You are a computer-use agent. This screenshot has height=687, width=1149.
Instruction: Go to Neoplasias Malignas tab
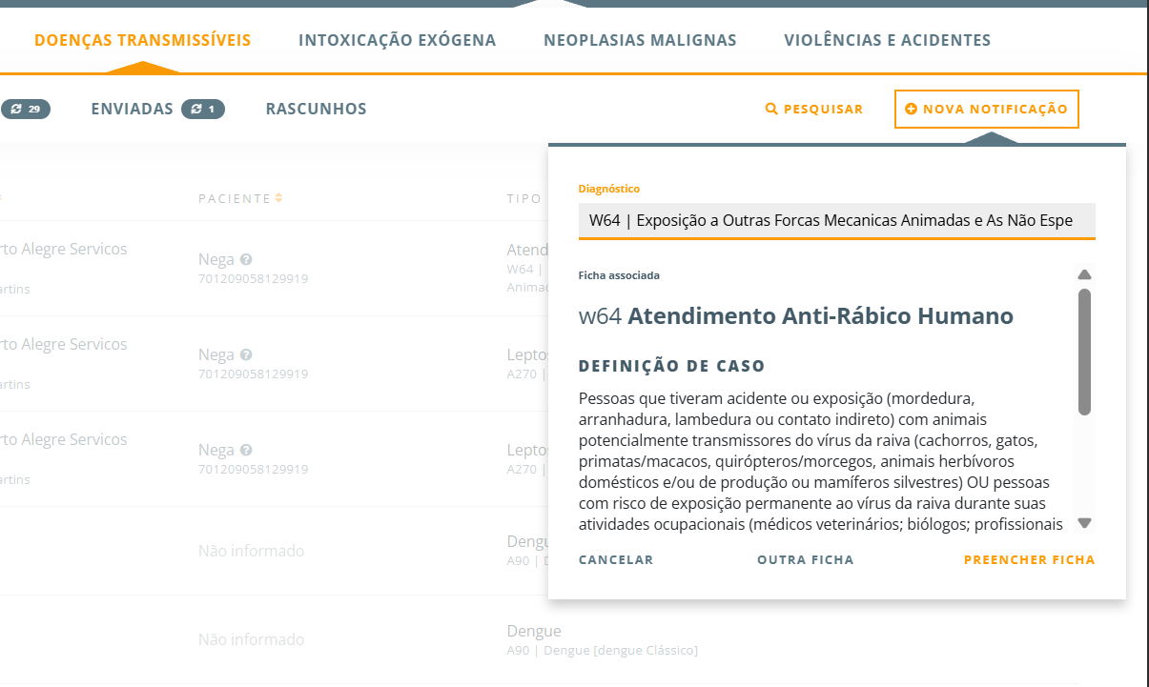pos(640,40)
